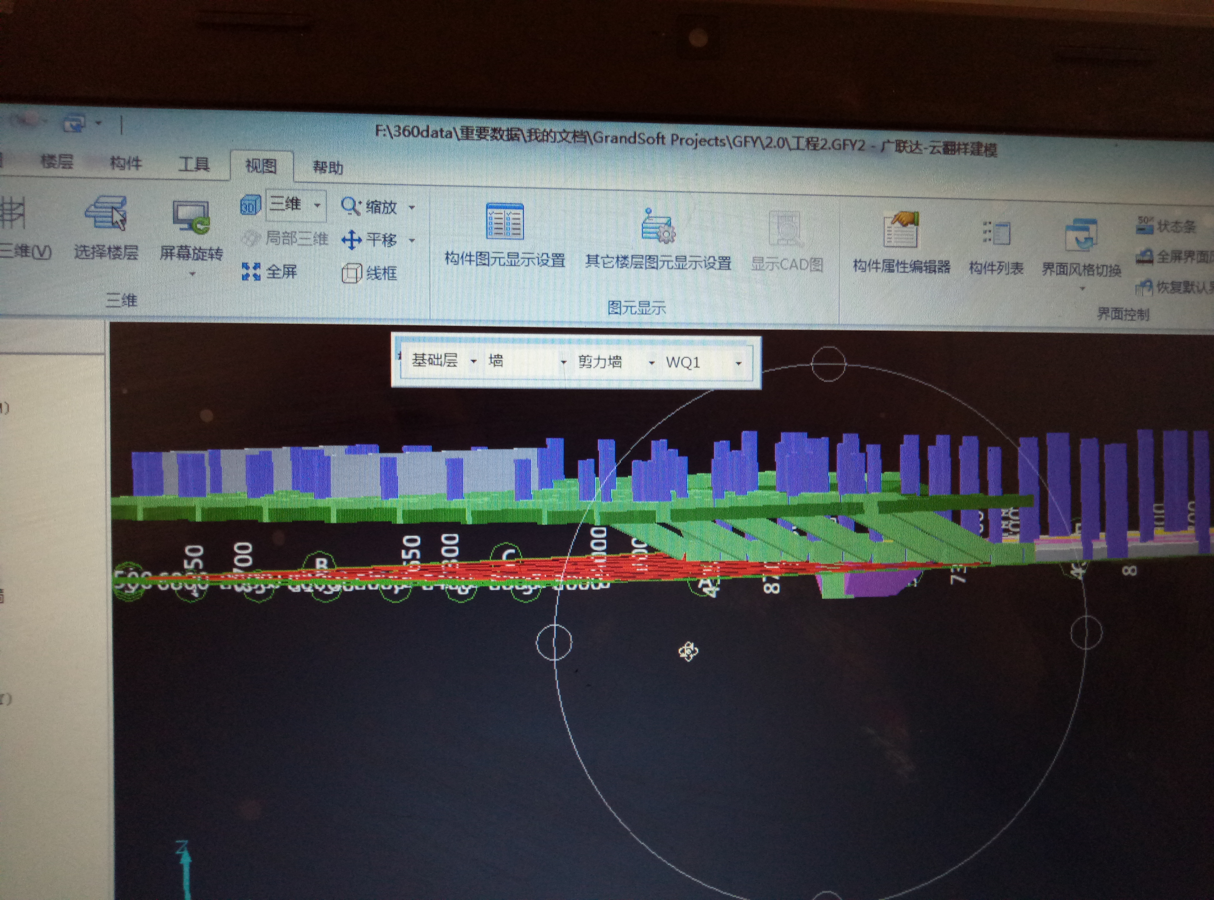Screen dimensions: 1214x900
Task: Click the left orbit circle handle
Action: tap(554, 642)
